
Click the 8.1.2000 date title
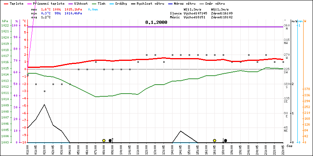[x=156, y=22]
